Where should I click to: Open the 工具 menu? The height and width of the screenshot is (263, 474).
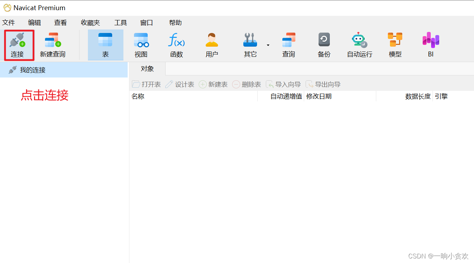coord(121,23)
